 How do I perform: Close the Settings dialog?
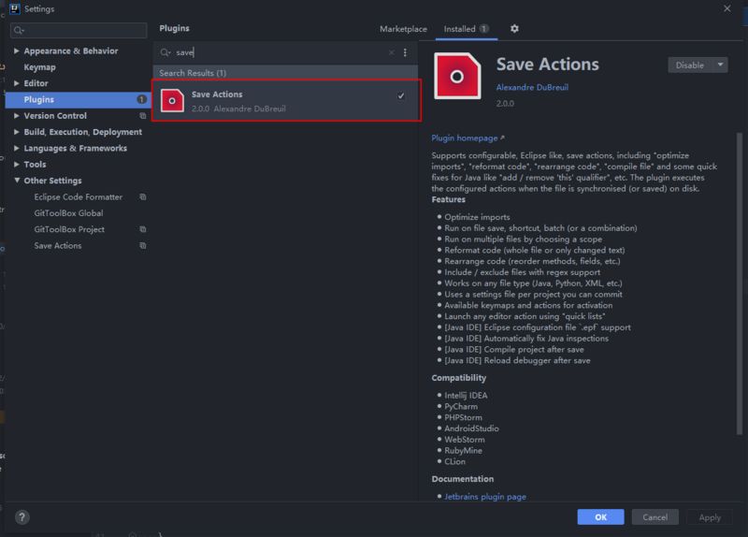coord(726,8)
